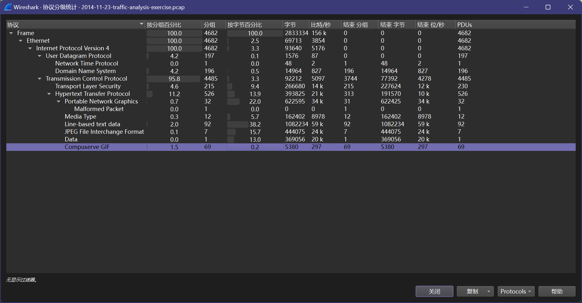Viewport: 582px width, 303px height.
Task: Click bits/s value 156 k in Frame row
Action: click(x=319, y=33)
